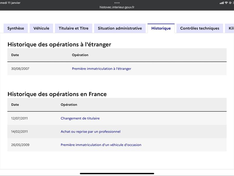Click Date column header in étranger table

[15, 55]
